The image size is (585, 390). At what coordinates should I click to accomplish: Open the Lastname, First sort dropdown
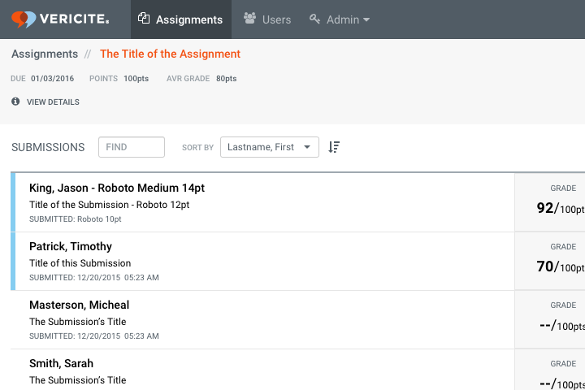(x=269, y=147)
